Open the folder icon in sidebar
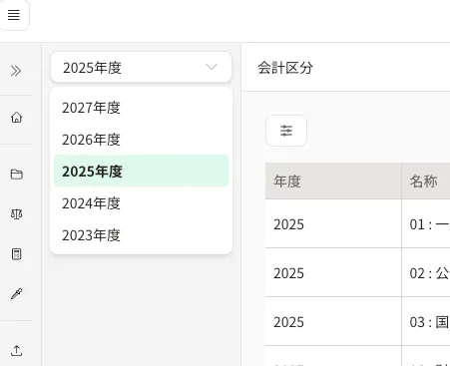Viewport: 450px width, 366px height. coord(17,175)
